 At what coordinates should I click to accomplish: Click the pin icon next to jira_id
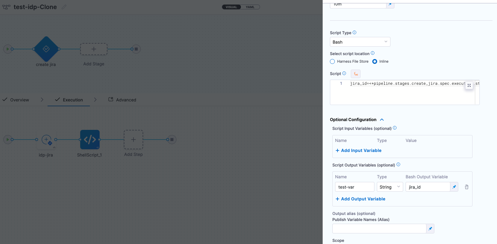pos(454,187)
